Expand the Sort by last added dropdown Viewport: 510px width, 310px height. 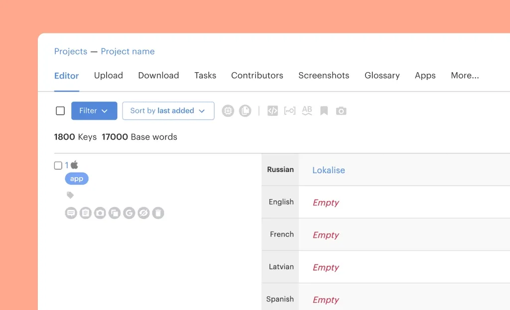point(168,111)
